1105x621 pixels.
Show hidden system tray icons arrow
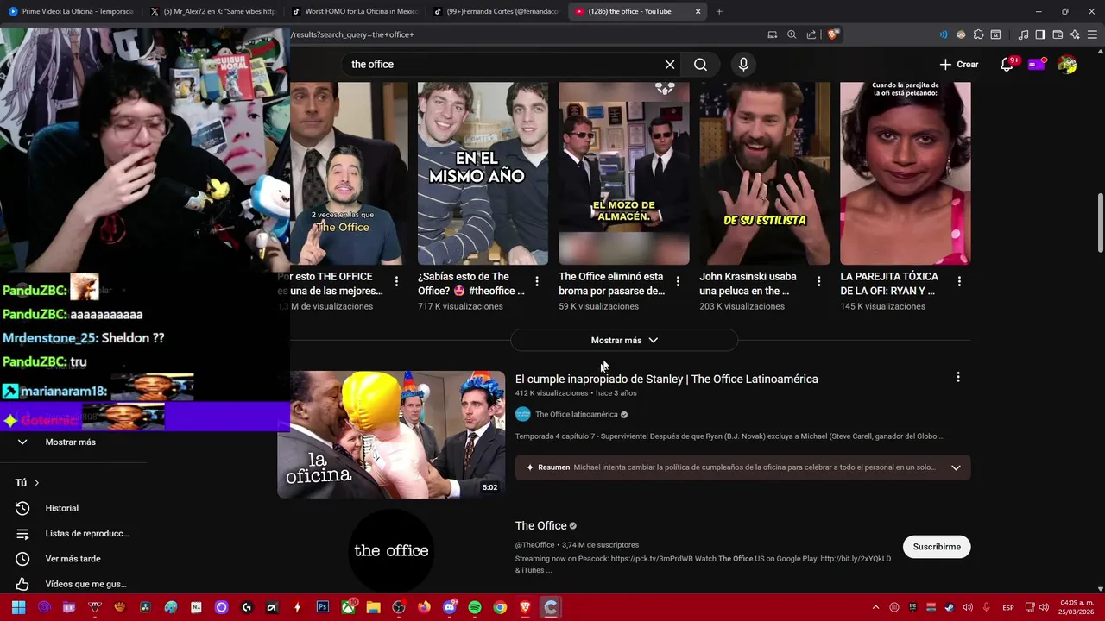(875, 607)
